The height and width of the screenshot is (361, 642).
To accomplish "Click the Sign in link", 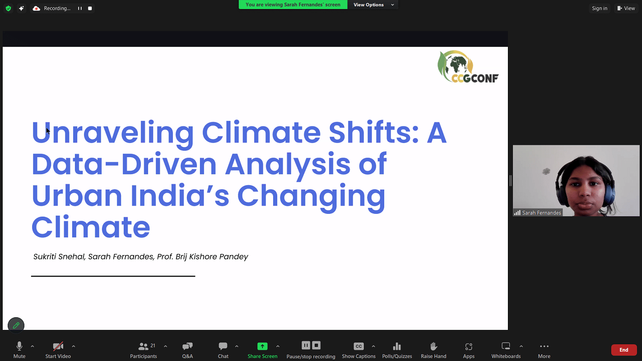I will (x=600, y=8).
